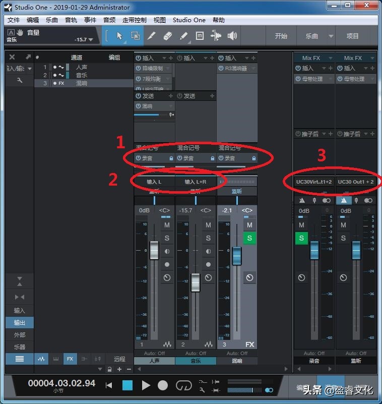Switch to 项目 page
382x404 pixels.
[x=352, y=36]
